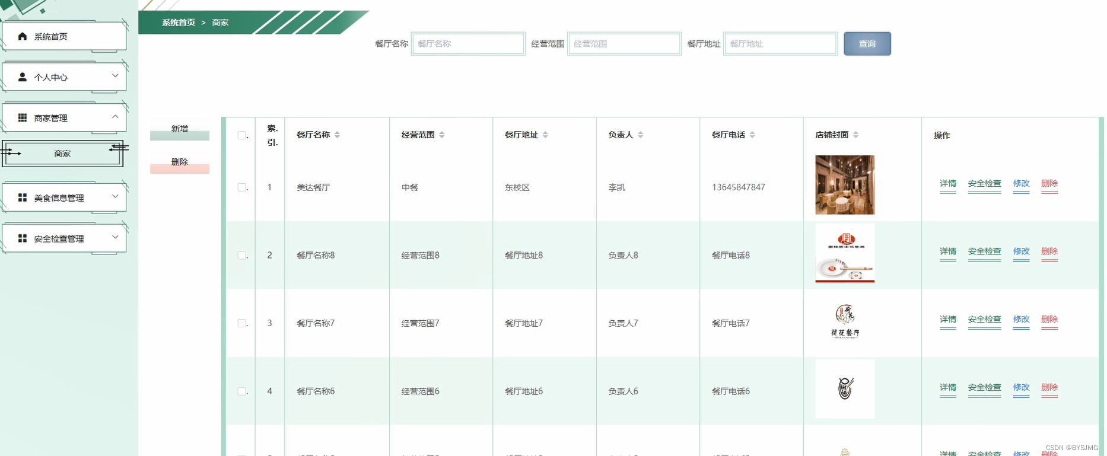1107x456 pixels.
Task: Click the 负责人6 cell
Action: tap(624, 391)
